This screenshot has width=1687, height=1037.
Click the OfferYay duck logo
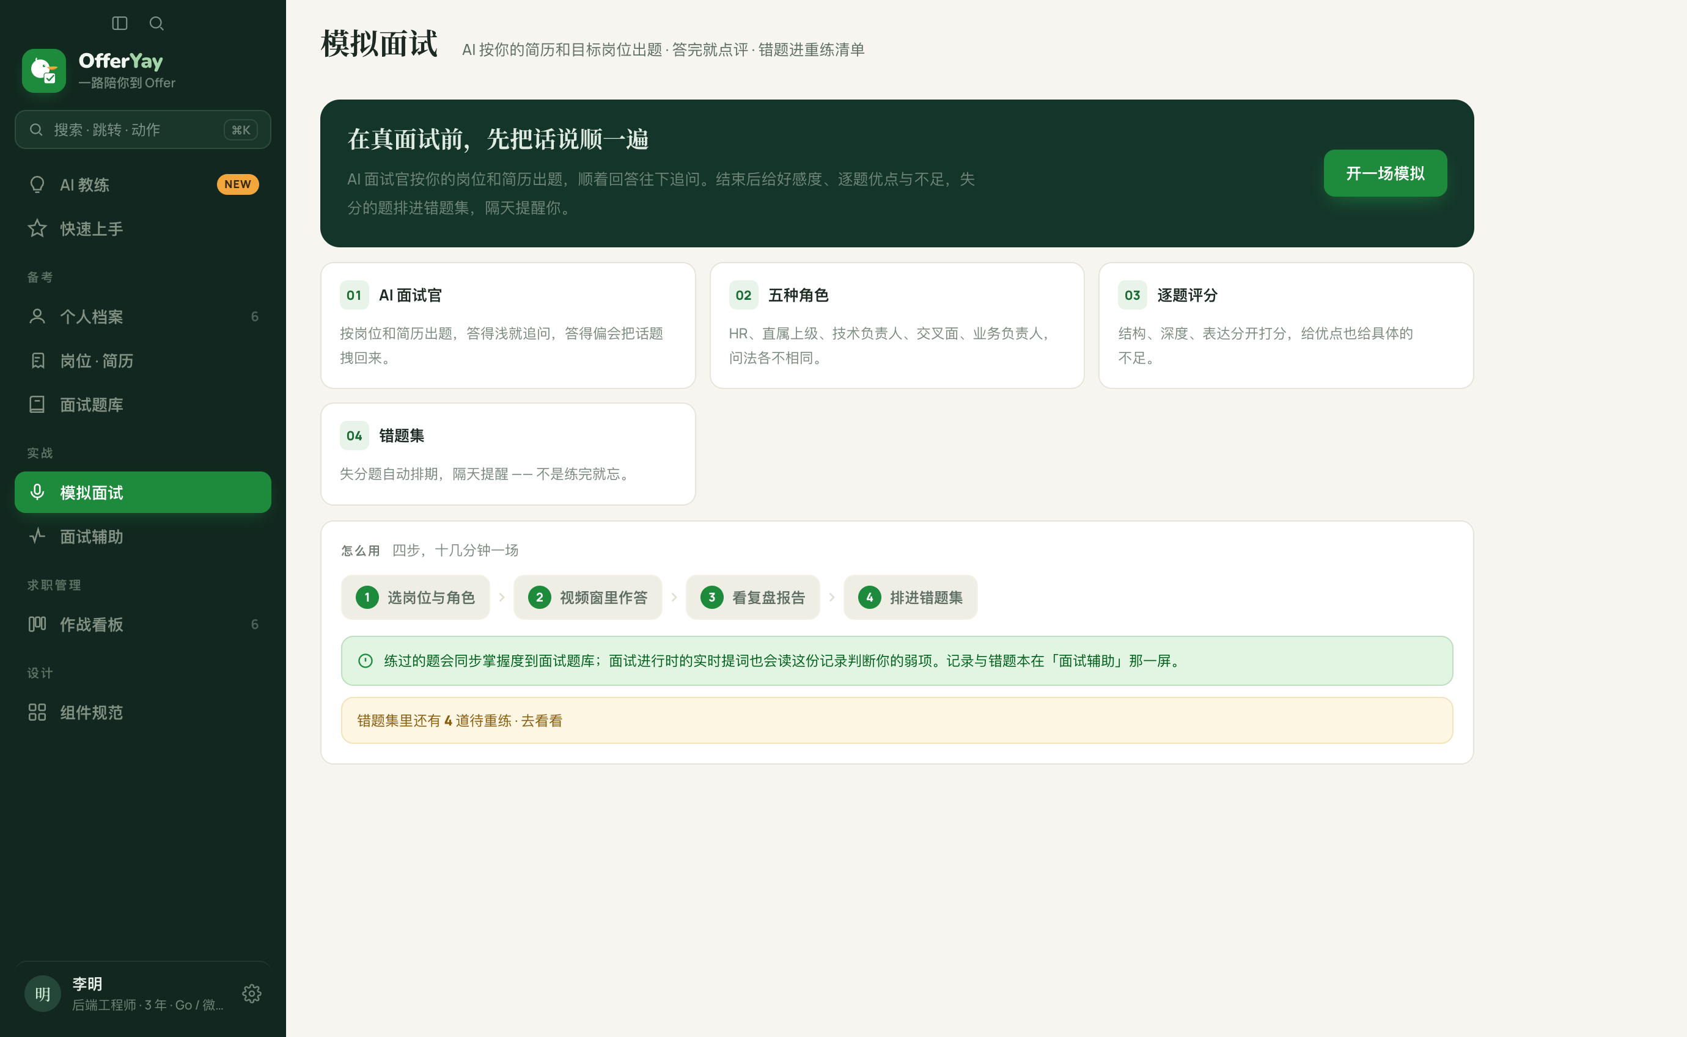click(44, 71)
